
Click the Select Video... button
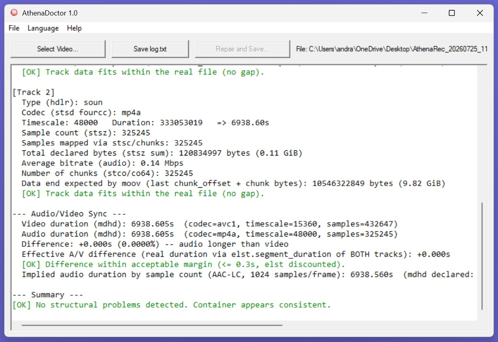58,49
